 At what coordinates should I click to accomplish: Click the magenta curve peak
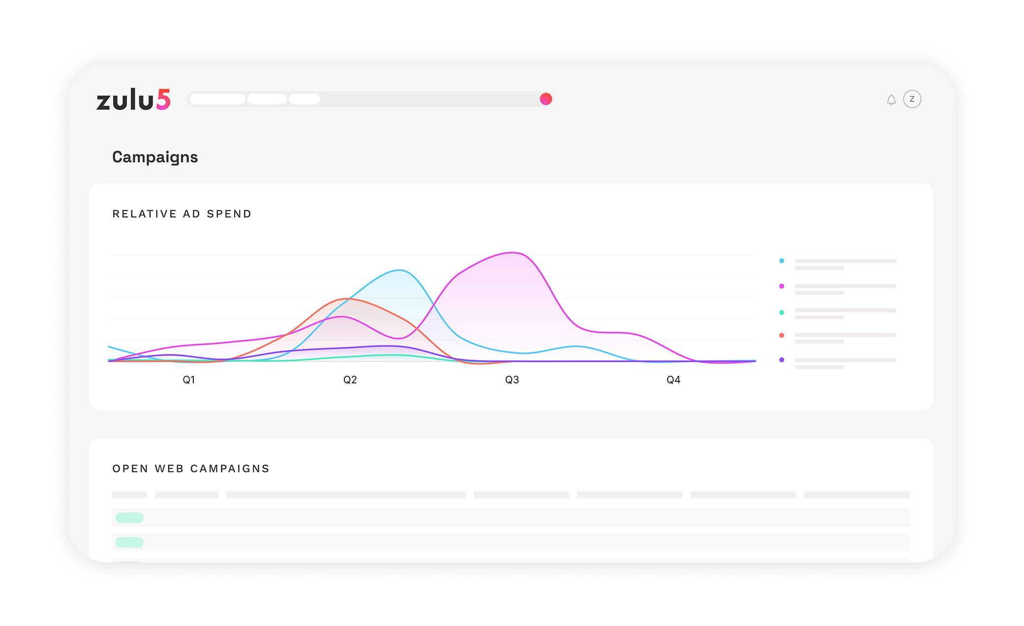(x=512, y=253)
